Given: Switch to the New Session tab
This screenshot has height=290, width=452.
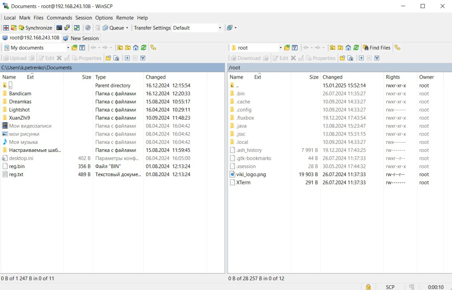Looking at the screenshot, I should point(81,38).
